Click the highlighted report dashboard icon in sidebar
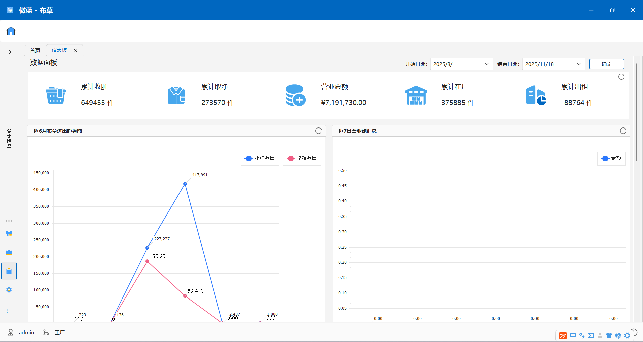The width and height of the screenshot is (643, 342). click(x=9, y=271)
